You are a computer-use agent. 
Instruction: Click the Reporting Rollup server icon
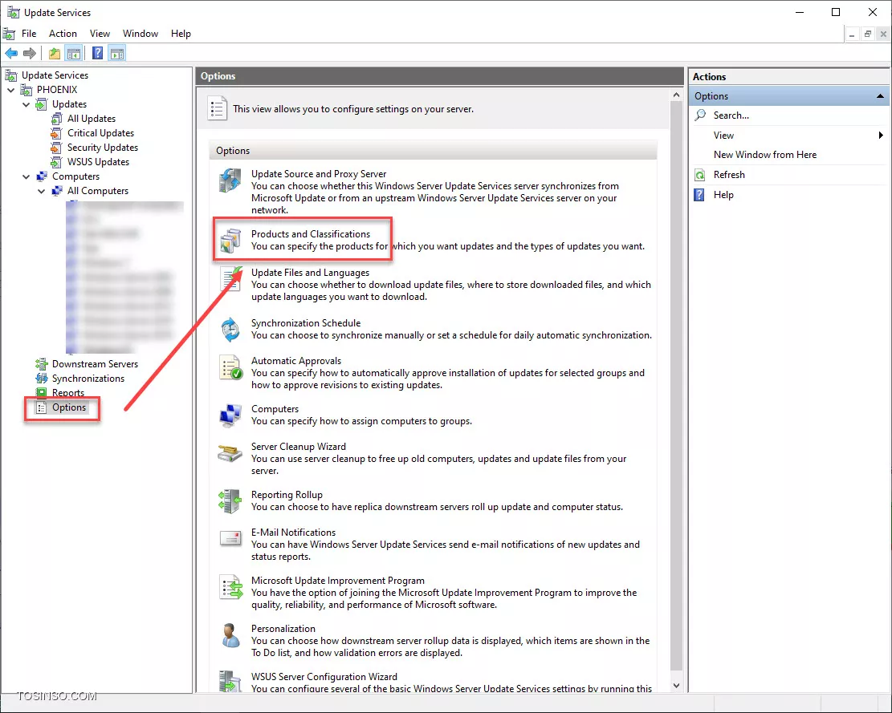230,501
